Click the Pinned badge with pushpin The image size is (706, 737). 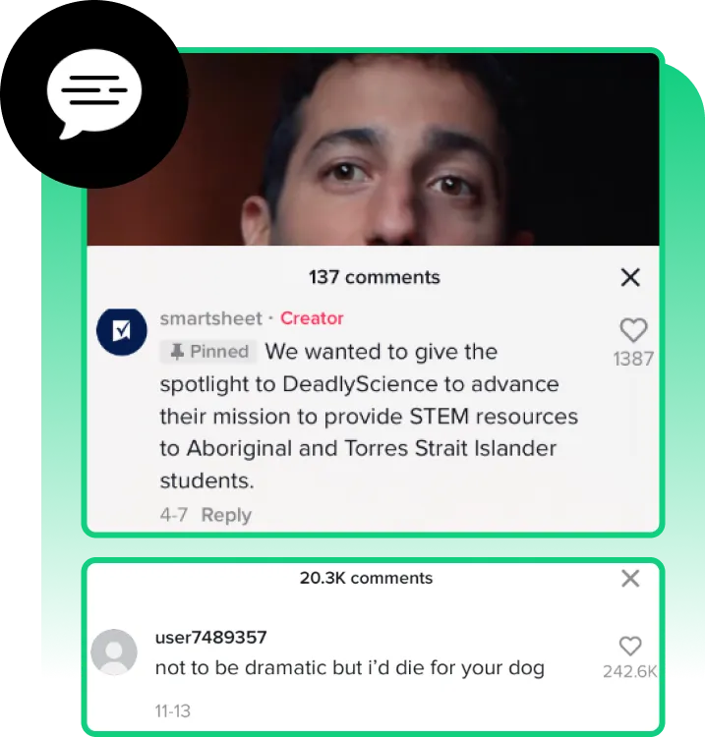pyautogui.click(x=208, y=352)
